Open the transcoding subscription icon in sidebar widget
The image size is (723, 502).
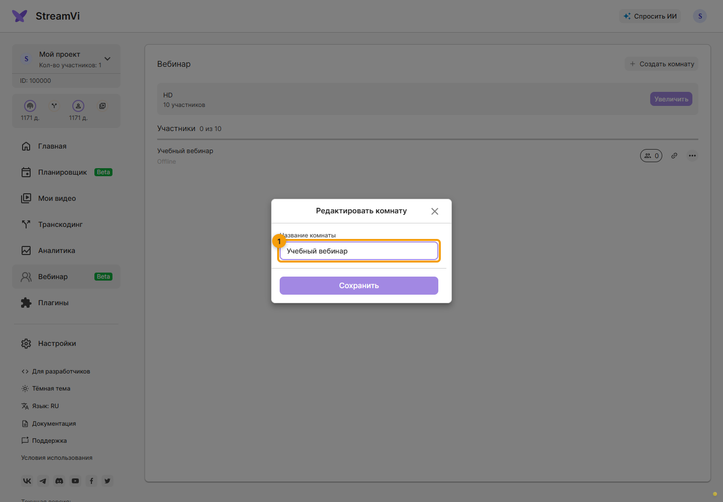point(54,106)
